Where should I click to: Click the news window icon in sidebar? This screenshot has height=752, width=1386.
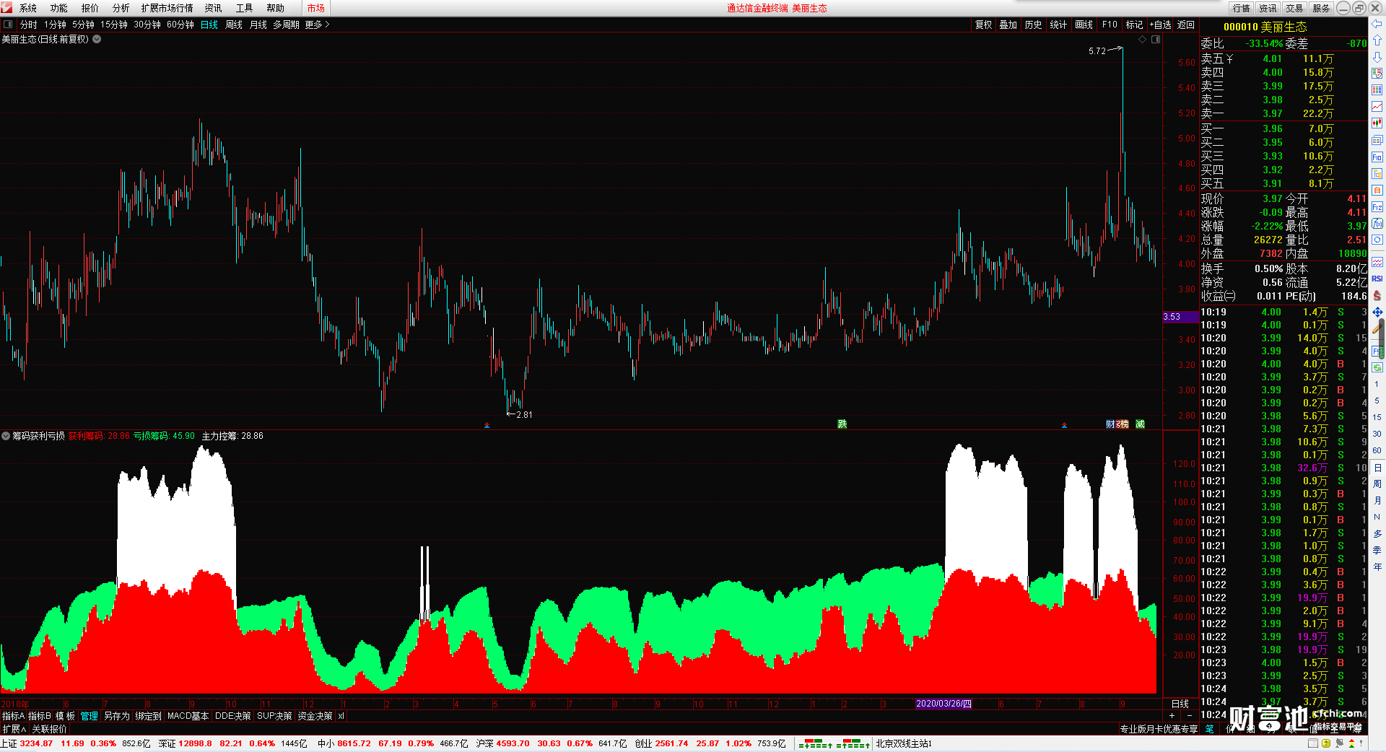coord(1377,140)
